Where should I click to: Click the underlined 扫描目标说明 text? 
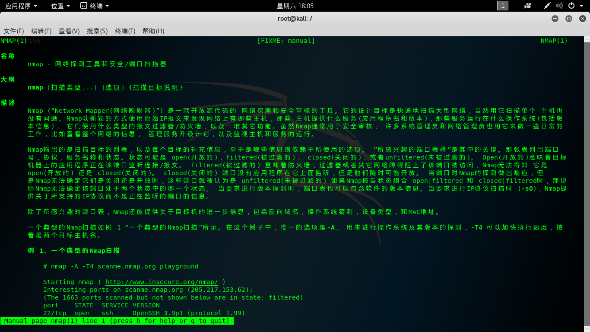155,87
